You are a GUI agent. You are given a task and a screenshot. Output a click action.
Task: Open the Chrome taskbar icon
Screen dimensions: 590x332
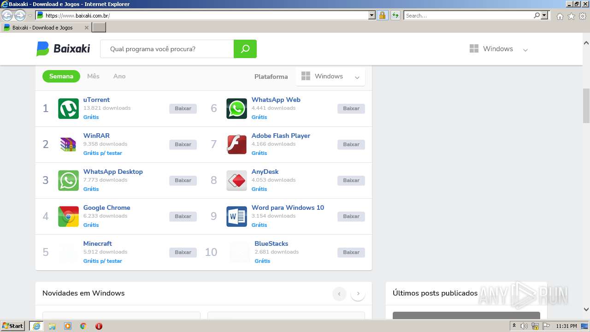83,326
